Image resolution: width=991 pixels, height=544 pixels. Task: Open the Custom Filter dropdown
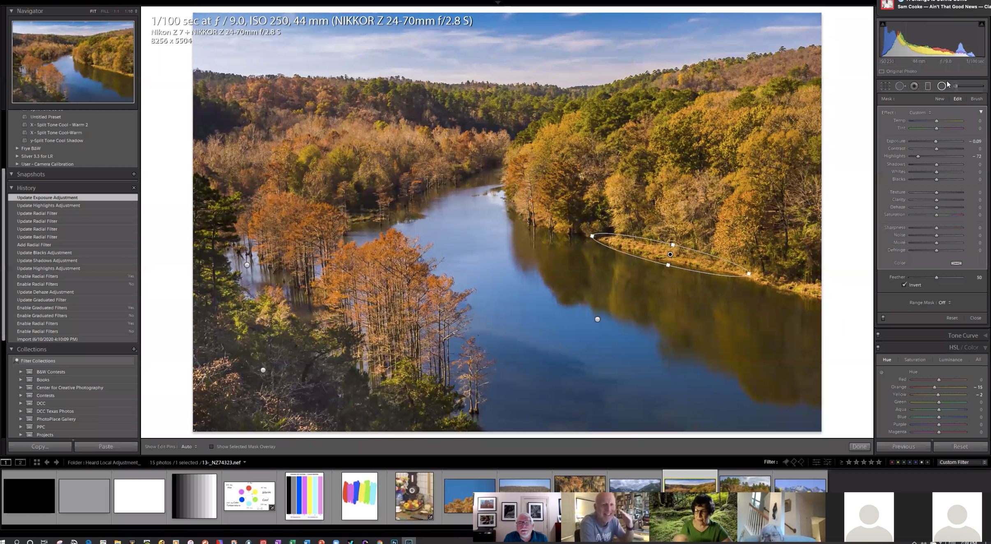point(962,462)
